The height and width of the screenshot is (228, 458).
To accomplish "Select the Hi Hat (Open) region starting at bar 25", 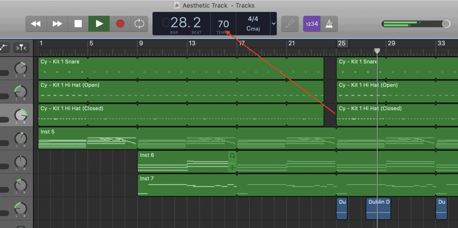I will [397, 91].
